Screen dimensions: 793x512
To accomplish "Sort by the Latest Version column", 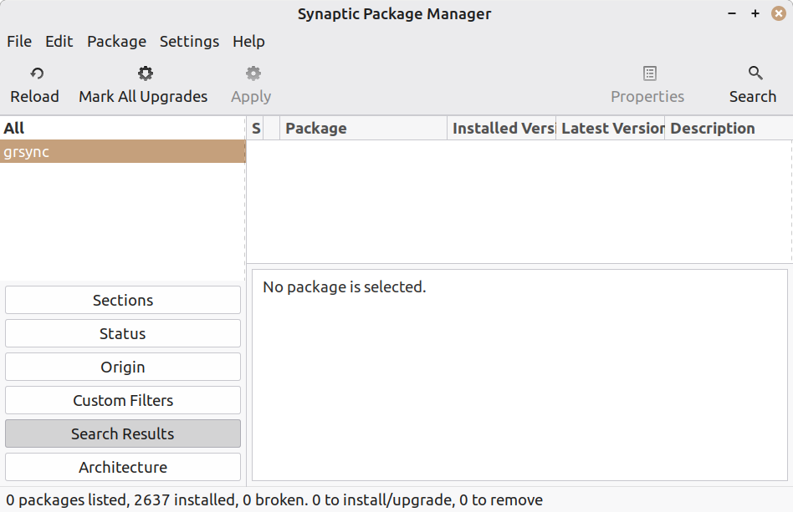I will [611, 128].
